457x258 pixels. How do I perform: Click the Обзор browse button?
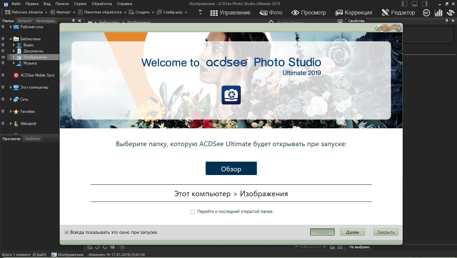click(231, 169)
